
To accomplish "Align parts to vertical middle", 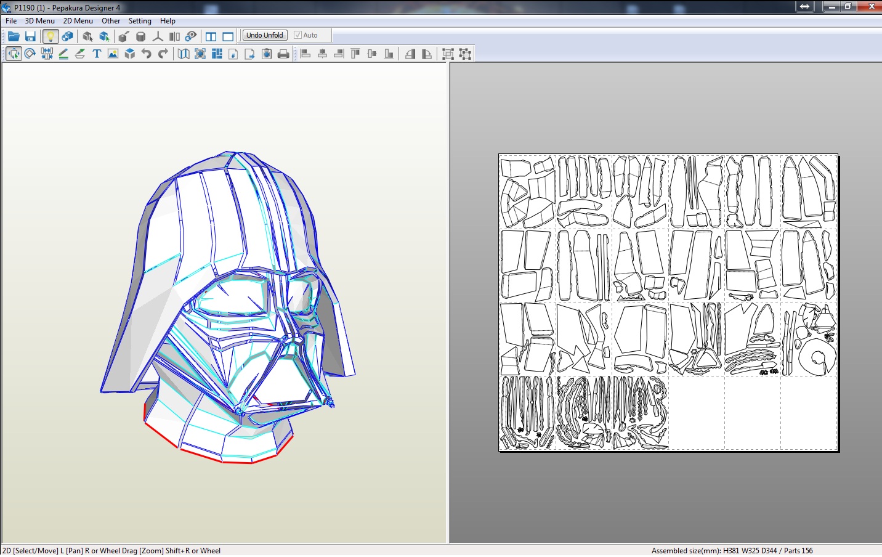I will tap(372, 54).
